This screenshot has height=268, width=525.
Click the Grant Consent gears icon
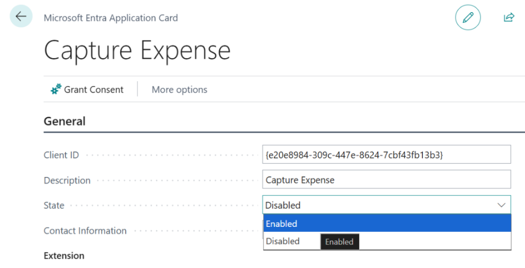coord(56,89)
